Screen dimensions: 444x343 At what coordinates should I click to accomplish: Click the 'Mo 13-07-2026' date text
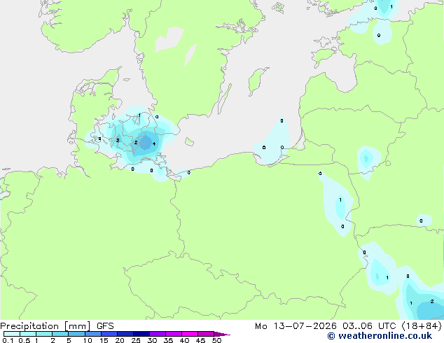[296, 326]
